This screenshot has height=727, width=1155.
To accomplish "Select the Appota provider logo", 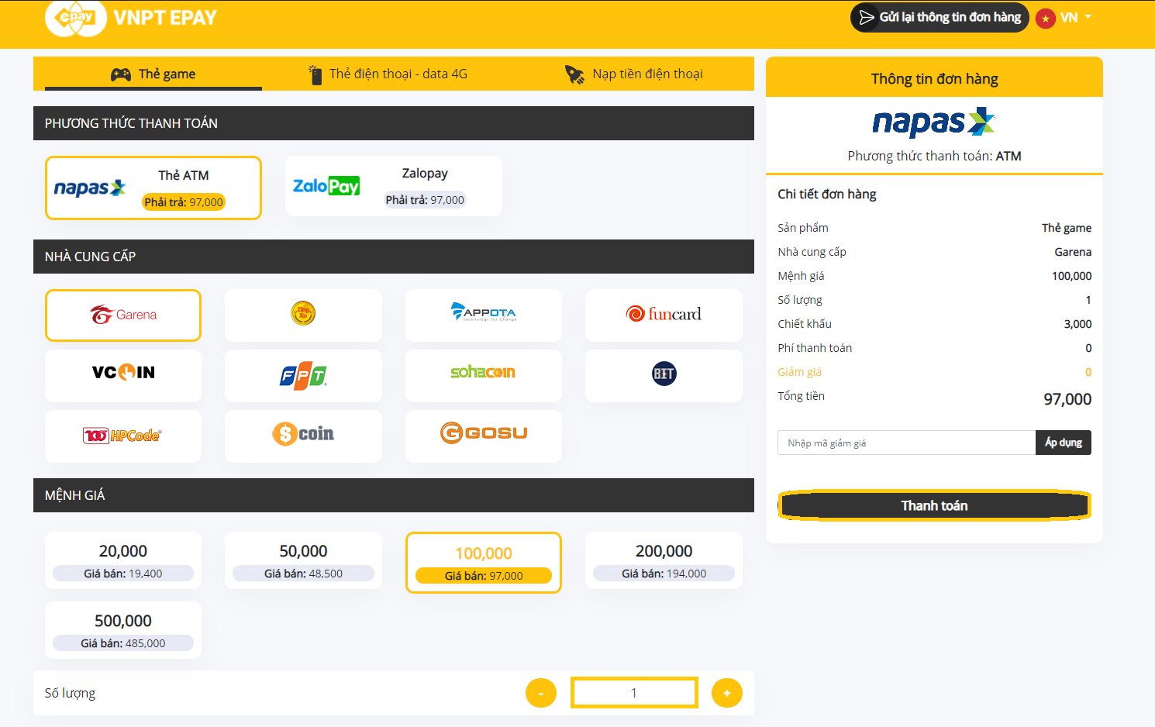I will click(x=483, y=314).
